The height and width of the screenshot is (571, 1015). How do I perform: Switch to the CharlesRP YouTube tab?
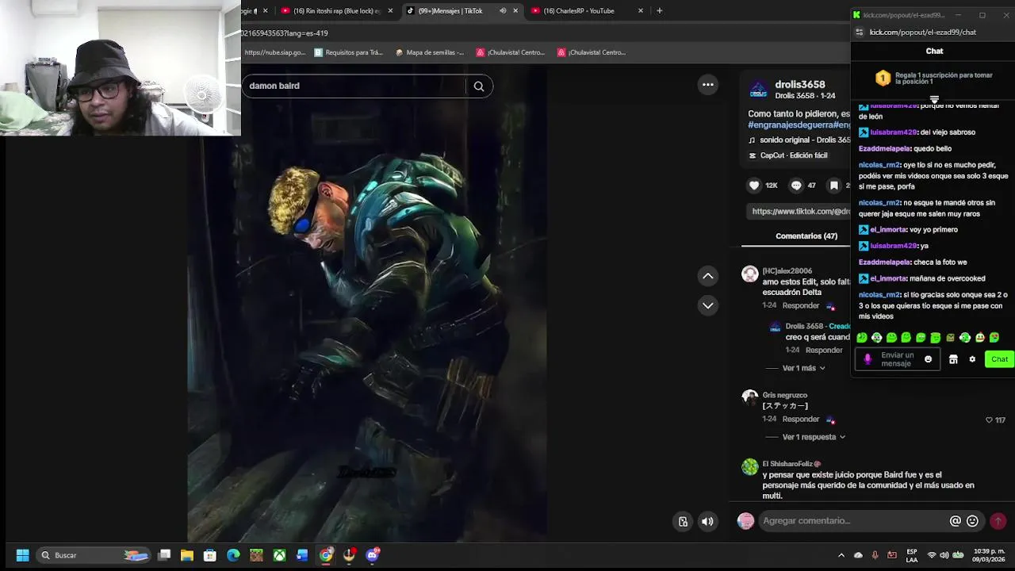(579, 10)
